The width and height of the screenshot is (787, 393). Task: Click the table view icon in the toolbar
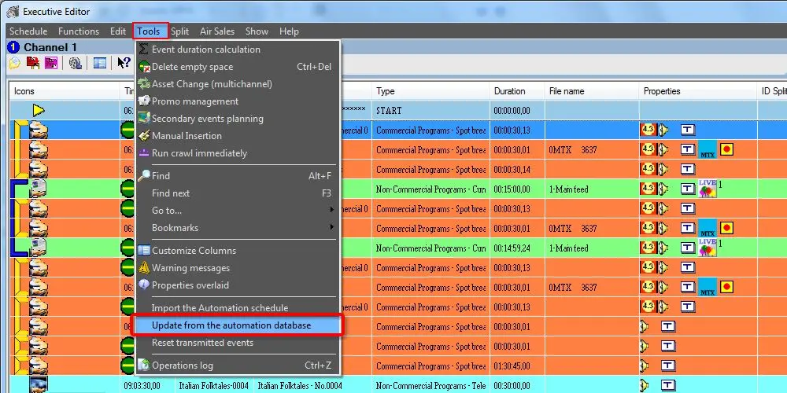(100, 63)
